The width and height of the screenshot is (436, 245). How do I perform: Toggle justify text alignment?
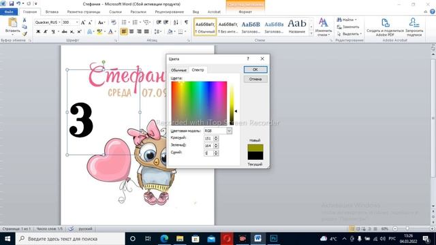pos(146,32)
